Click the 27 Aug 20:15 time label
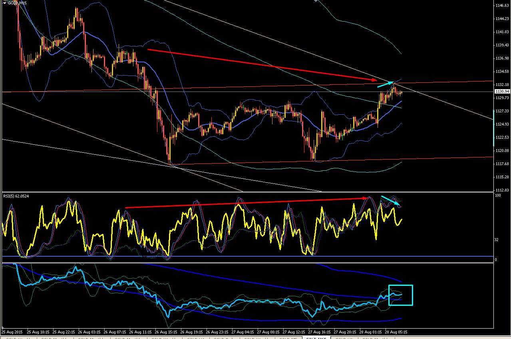Image resolution: width=511 pixels, height=339 pixels. 345,332
